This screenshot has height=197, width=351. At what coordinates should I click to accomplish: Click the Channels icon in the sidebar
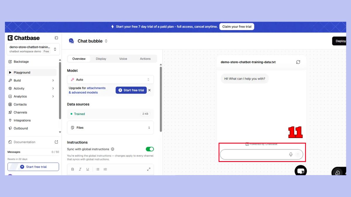(x=10, y=112)
